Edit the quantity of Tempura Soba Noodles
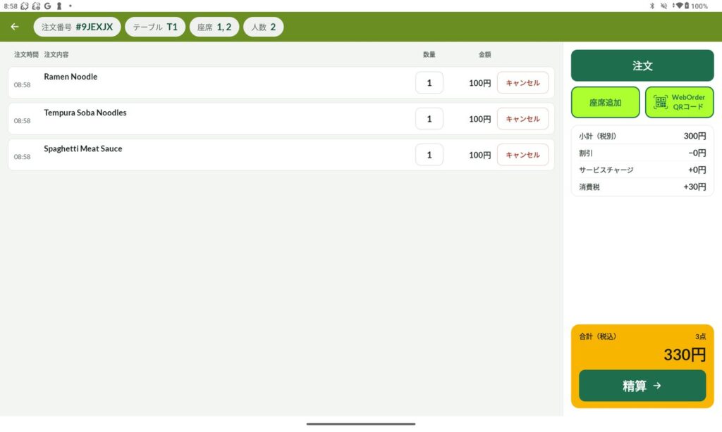This screenshot has width=722, height=432. [x=429, y=119]
